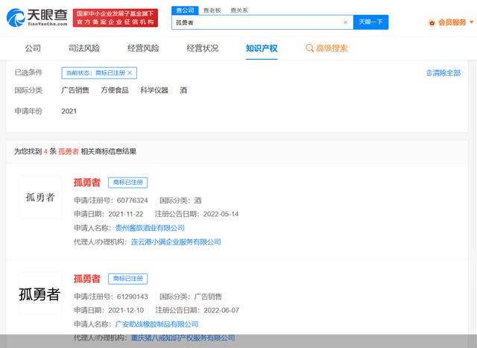
Task: Open 孤勇者 title of registration 60776324
Action: [87, 183]
